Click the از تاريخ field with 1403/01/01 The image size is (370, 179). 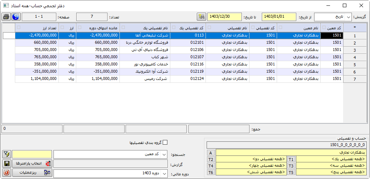pyautogui.click(x=279, y=17)
